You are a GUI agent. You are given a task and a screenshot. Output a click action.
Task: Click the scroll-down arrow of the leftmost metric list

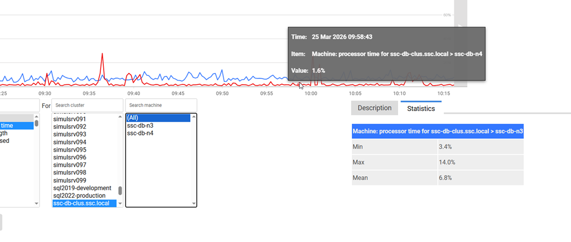[x=37, y=204]
